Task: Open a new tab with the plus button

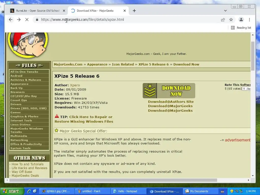Action: point(134,11)
